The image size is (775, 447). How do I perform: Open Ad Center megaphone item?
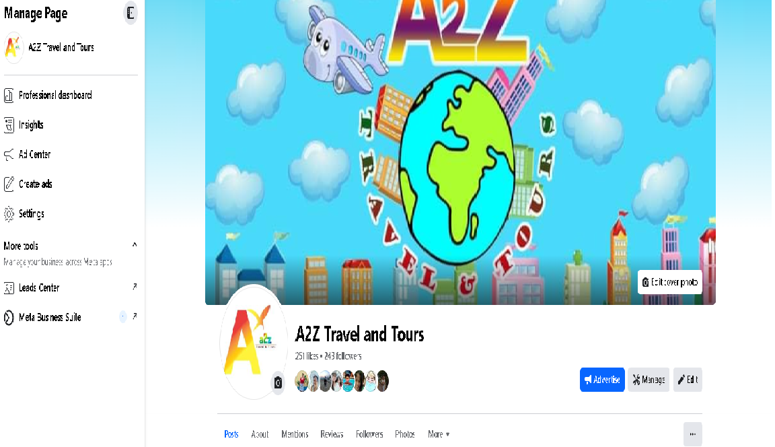click(x=71, y=154)
